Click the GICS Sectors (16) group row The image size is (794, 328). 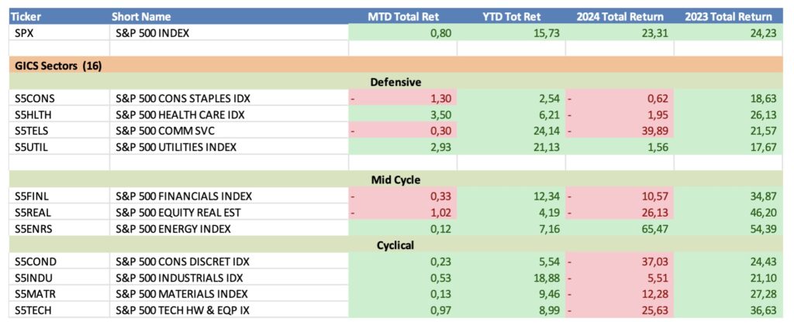coord(58,67)
